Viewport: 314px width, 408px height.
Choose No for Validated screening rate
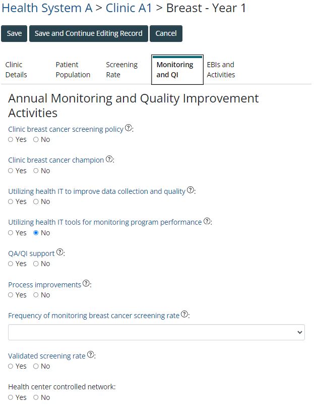click(x=36, y=367)
